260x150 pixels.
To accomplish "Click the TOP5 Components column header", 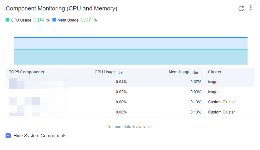I will [26, 72].
